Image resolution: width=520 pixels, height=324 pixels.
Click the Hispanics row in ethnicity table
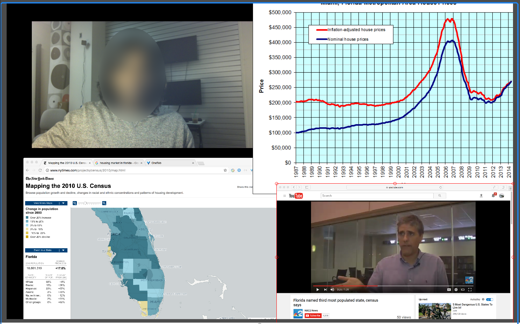pyautogui.click(x=45, y=288)
